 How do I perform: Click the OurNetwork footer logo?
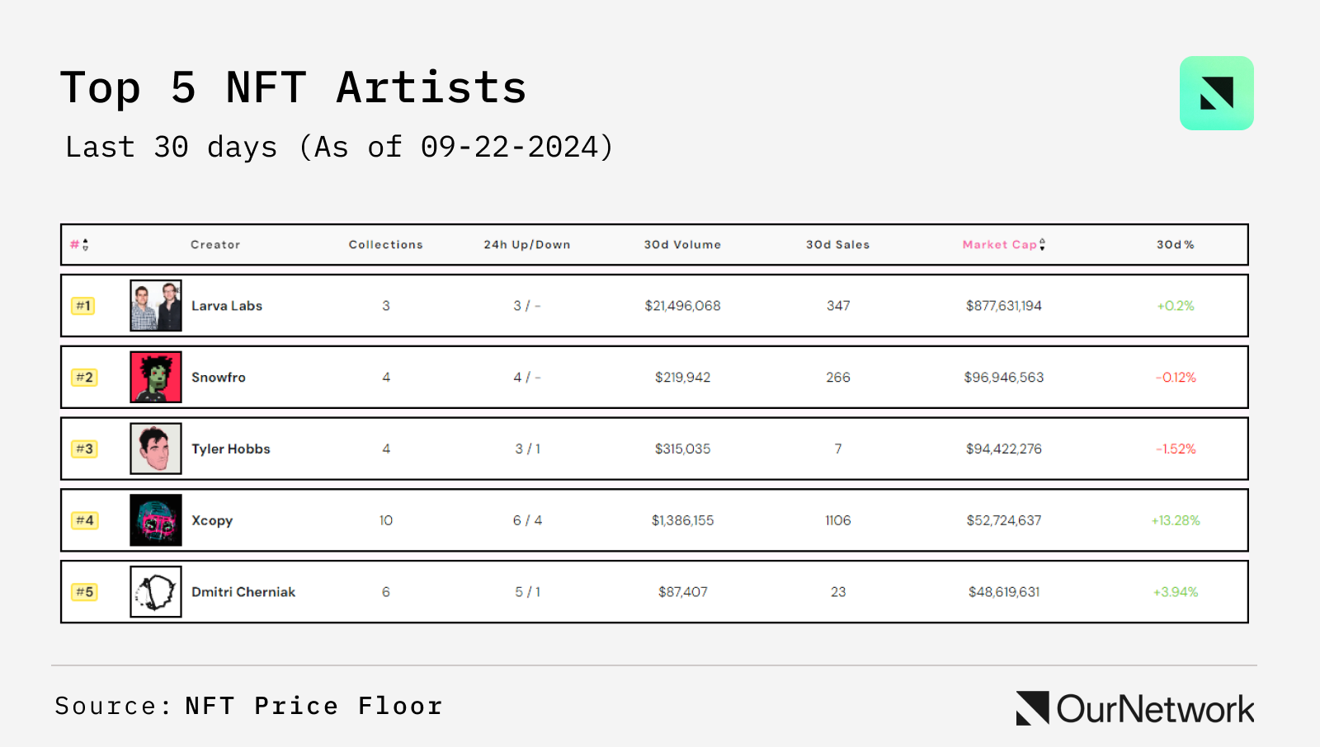pyautogui.click(x=1135, y=708)
